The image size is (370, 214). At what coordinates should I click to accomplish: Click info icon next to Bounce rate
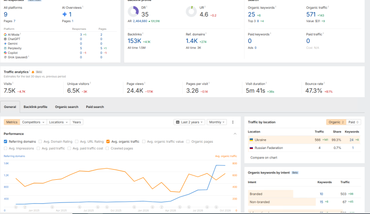tap(324, 83)
